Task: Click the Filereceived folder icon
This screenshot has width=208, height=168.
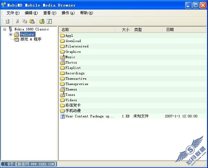Action: (x=62, y=46)
